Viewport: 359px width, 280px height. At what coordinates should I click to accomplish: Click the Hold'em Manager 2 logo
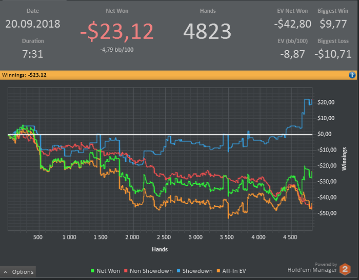tap(345, 269)
